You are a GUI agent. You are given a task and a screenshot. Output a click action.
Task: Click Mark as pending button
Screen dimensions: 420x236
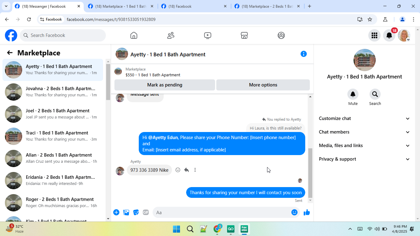tap(165, 85)
